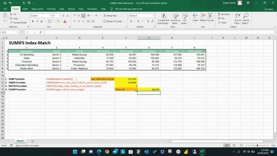This screenshot has width=277, height=156.
Task: Apply Accounting Number Format dollar icon
Action: click(131, 21)
